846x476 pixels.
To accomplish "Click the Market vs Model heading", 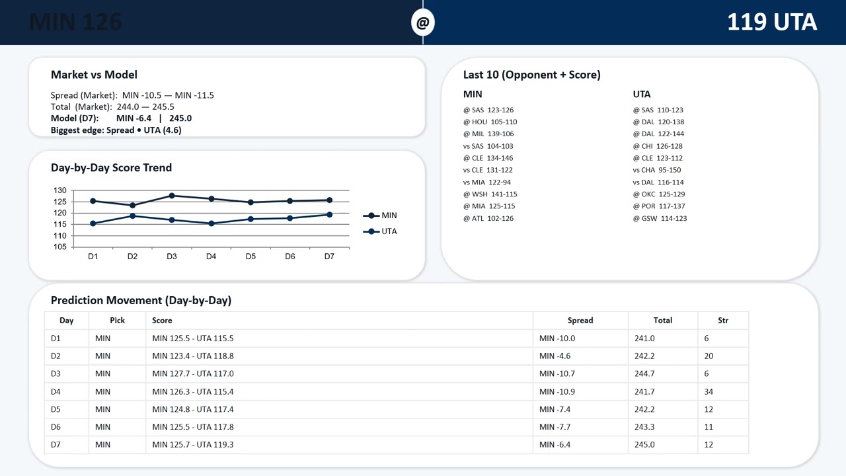I will click(94, 75).
